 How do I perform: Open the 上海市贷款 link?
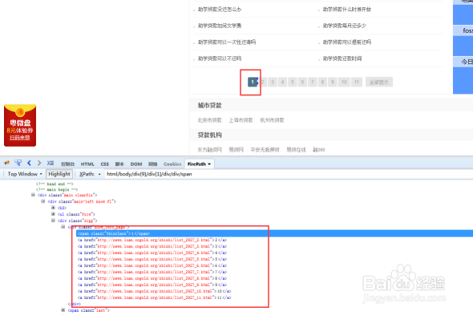pyautogui.click(x=241, y=120)
